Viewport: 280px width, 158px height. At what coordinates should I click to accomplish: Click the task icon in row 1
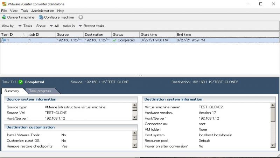3,40
